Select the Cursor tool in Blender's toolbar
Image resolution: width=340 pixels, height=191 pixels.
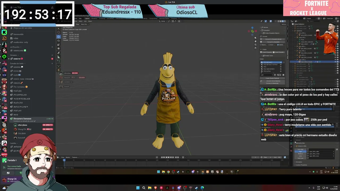tap(59, 32)
